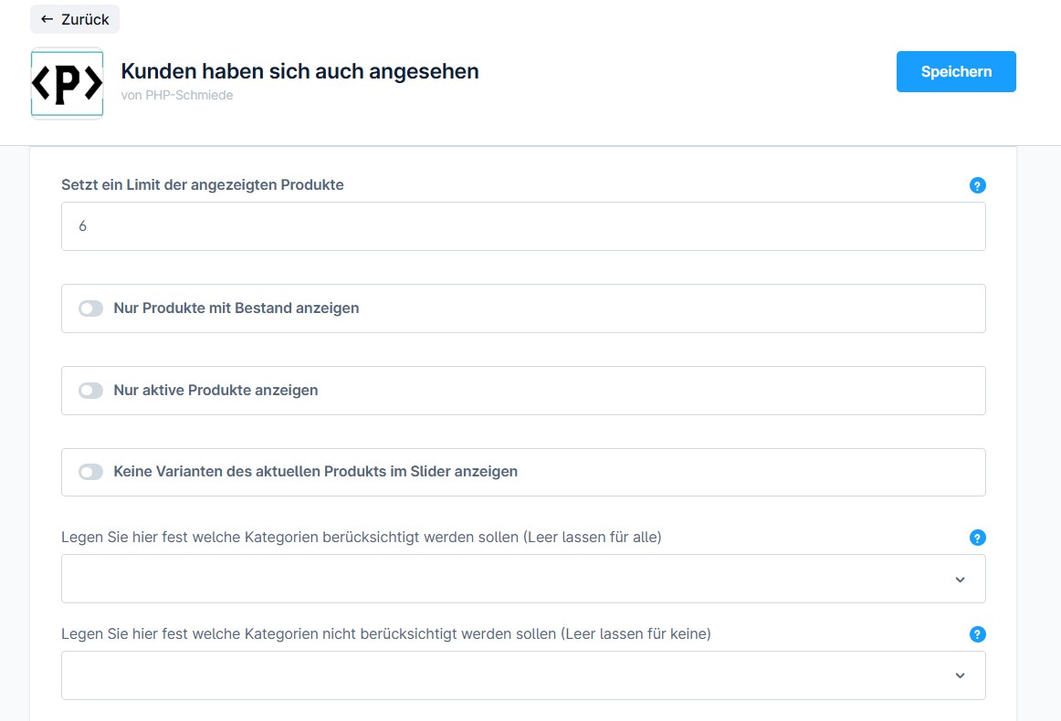Click 'von PHP-Schmiede' author text

(176, 95)
